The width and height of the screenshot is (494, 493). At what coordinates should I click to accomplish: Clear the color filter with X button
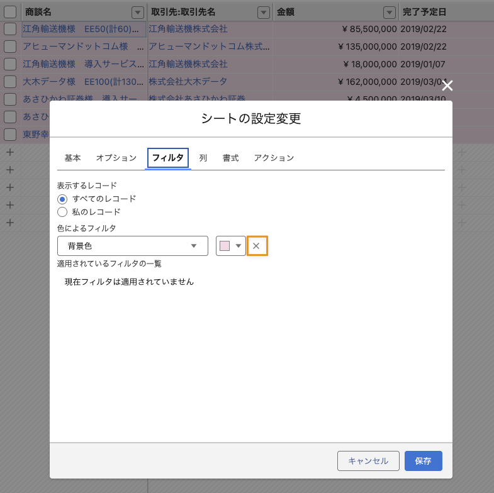pos(257,246)
